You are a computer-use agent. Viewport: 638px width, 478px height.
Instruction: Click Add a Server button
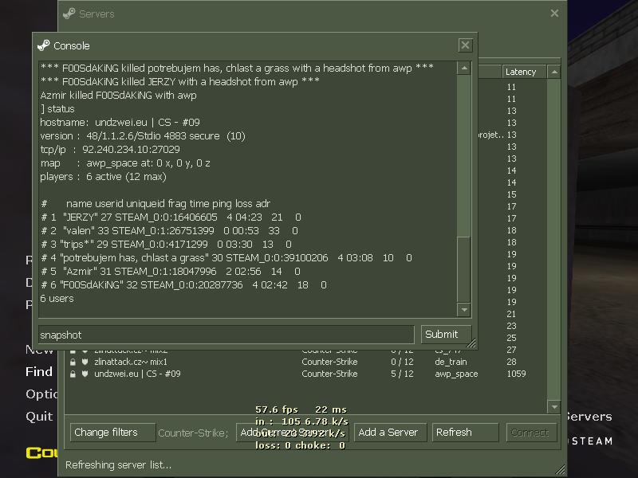(390, 433)
